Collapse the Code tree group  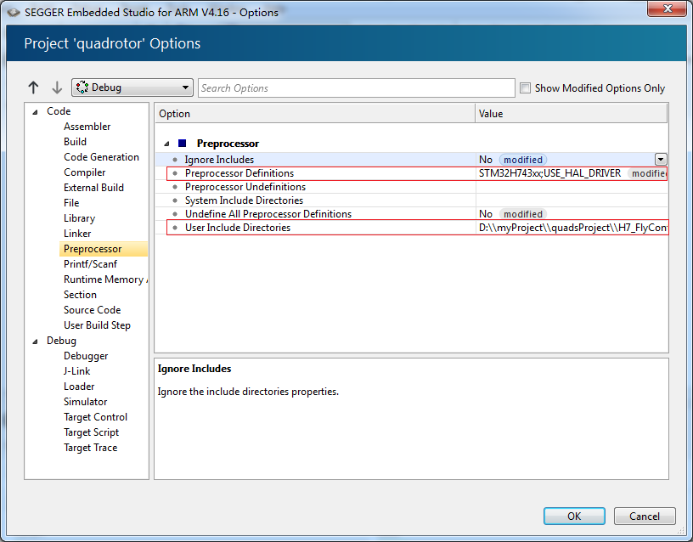[36, 112]
